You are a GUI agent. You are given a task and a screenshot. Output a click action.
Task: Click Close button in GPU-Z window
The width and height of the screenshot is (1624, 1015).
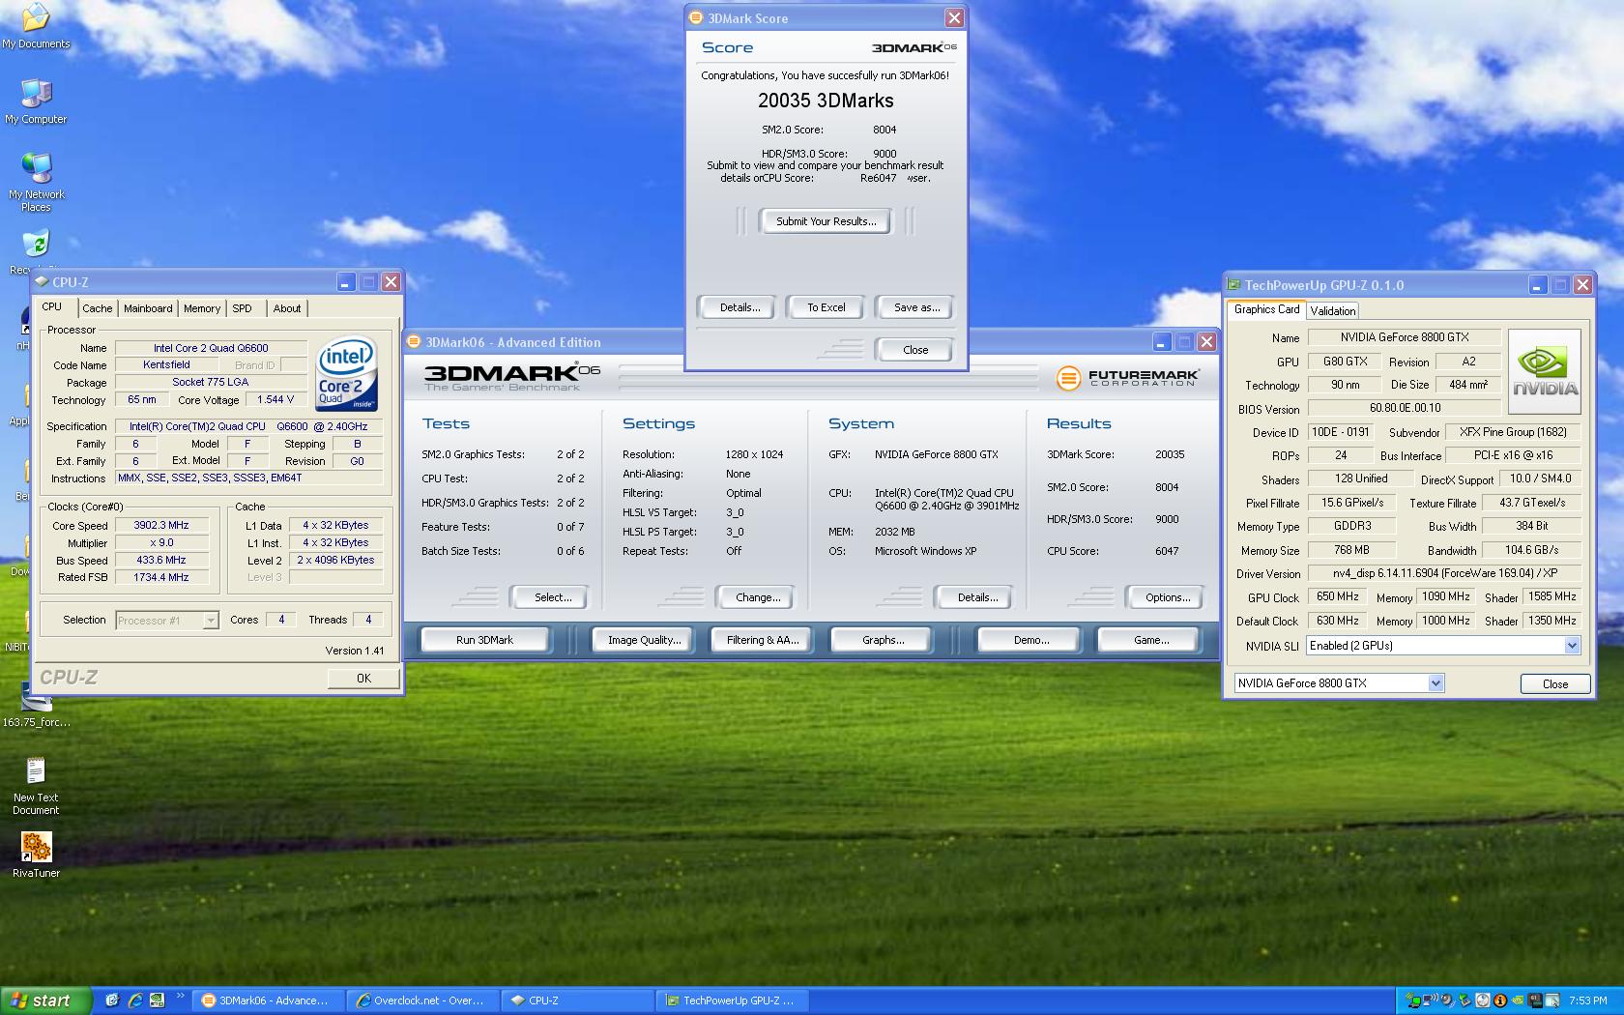click(x=1554, y=683)
